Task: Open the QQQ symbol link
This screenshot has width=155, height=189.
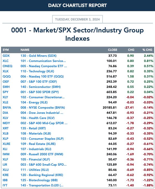Action: click(x=7, y=76)
